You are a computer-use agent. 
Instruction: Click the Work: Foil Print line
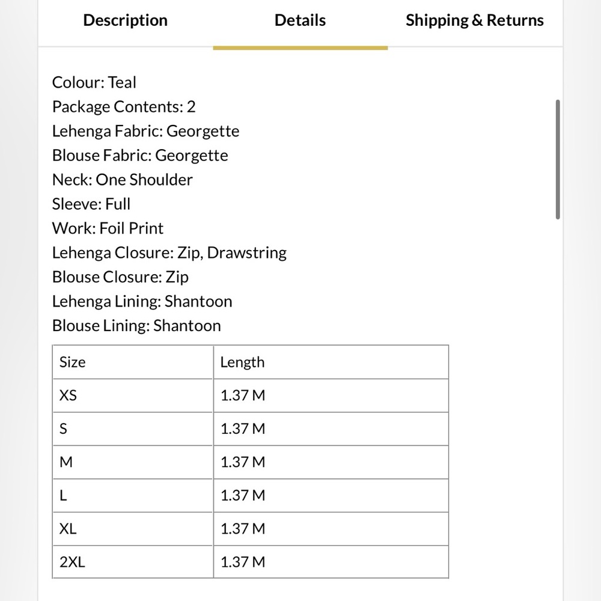click(x=108, y=228)
